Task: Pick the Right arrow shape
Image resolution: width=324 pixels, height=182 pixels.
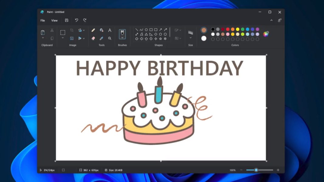Action: pos(136,39)
